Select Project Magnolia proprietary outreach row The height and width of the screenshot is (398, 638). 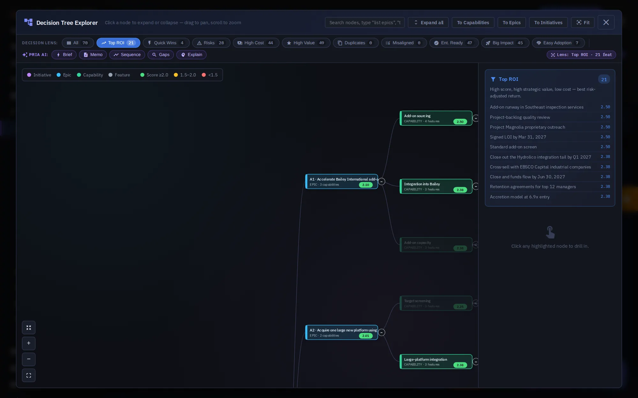[550, 127]
